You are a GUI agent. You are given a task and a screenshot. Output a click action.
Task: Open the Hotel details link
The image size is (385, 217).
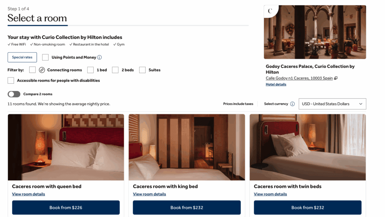pyautogui.click(x=276, y=84)
